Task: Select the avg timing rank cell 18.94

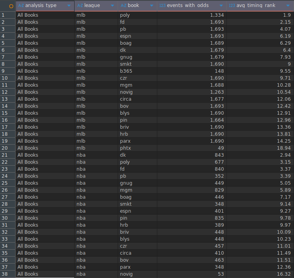Action: (284, 148)
